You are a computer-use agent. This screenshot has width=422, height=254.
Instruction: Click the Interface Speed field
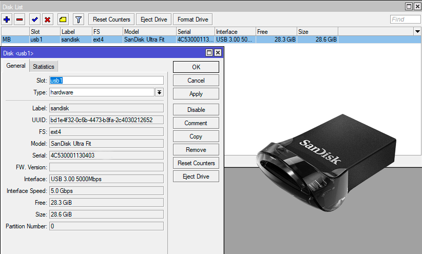click(106, 191)
